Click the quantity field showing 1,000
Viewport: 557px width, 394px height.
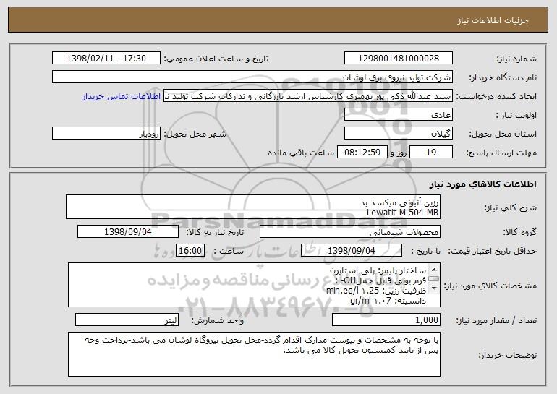tap(386, 320)
